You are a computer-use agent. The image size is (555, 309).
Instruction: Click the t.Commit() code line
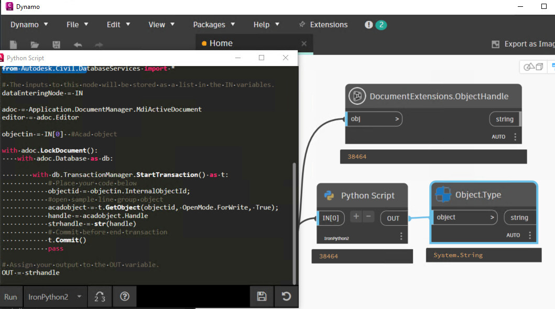67,240
